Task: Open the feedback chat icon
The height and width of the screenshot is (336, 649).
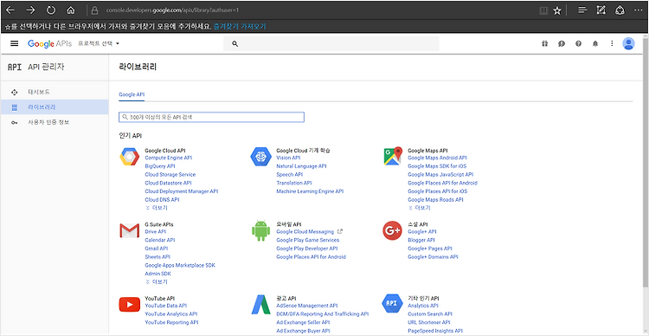Action: pyautogui.click(x=562, y=43)
